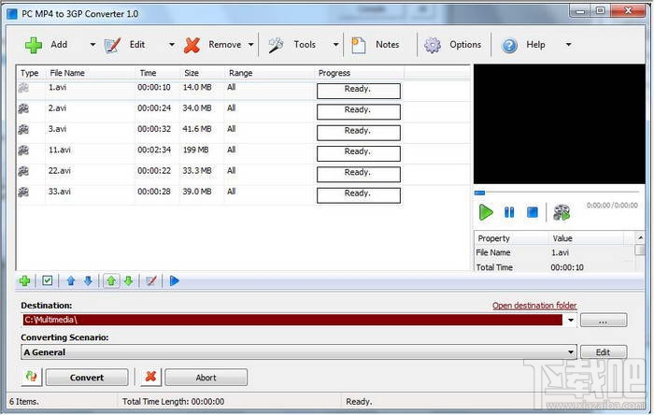Select the 22.avi file name
The height and width of the screenshot is (415, 654).
tap(59, 171)
